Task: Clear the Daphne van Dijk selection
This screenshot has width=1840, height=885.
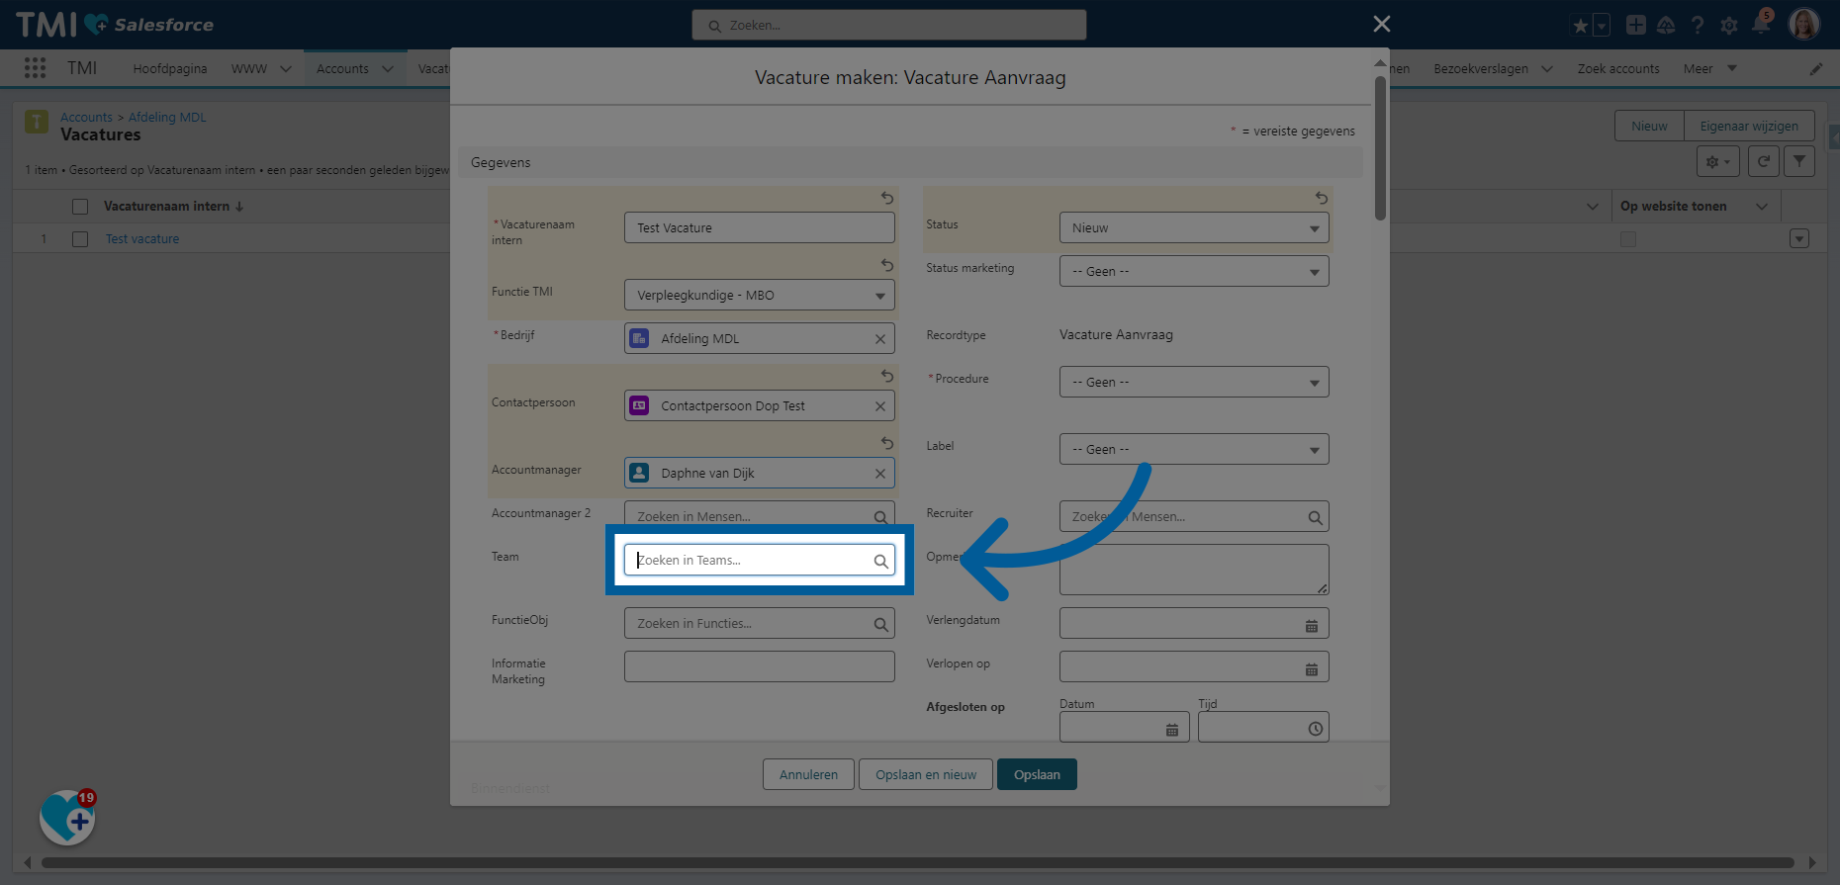Action: 880,474
